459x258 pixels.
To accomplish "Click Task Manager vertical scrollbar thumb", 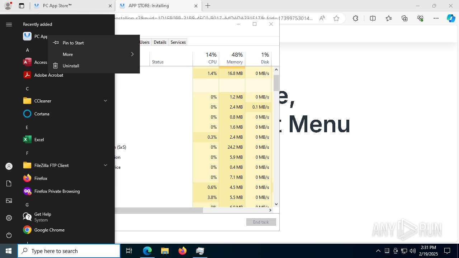I will tap(276, 82).
